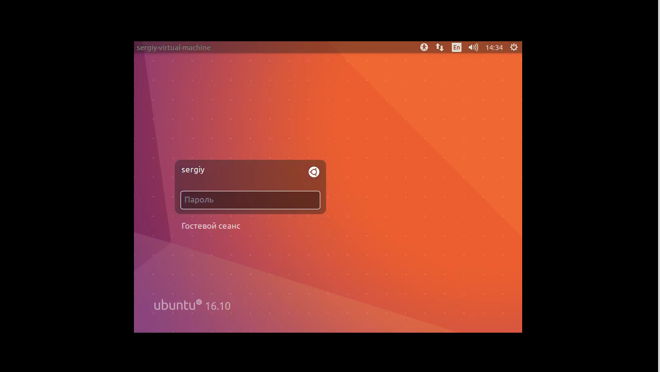Click Ubuntu session selector icon beside sergiy

314,171
